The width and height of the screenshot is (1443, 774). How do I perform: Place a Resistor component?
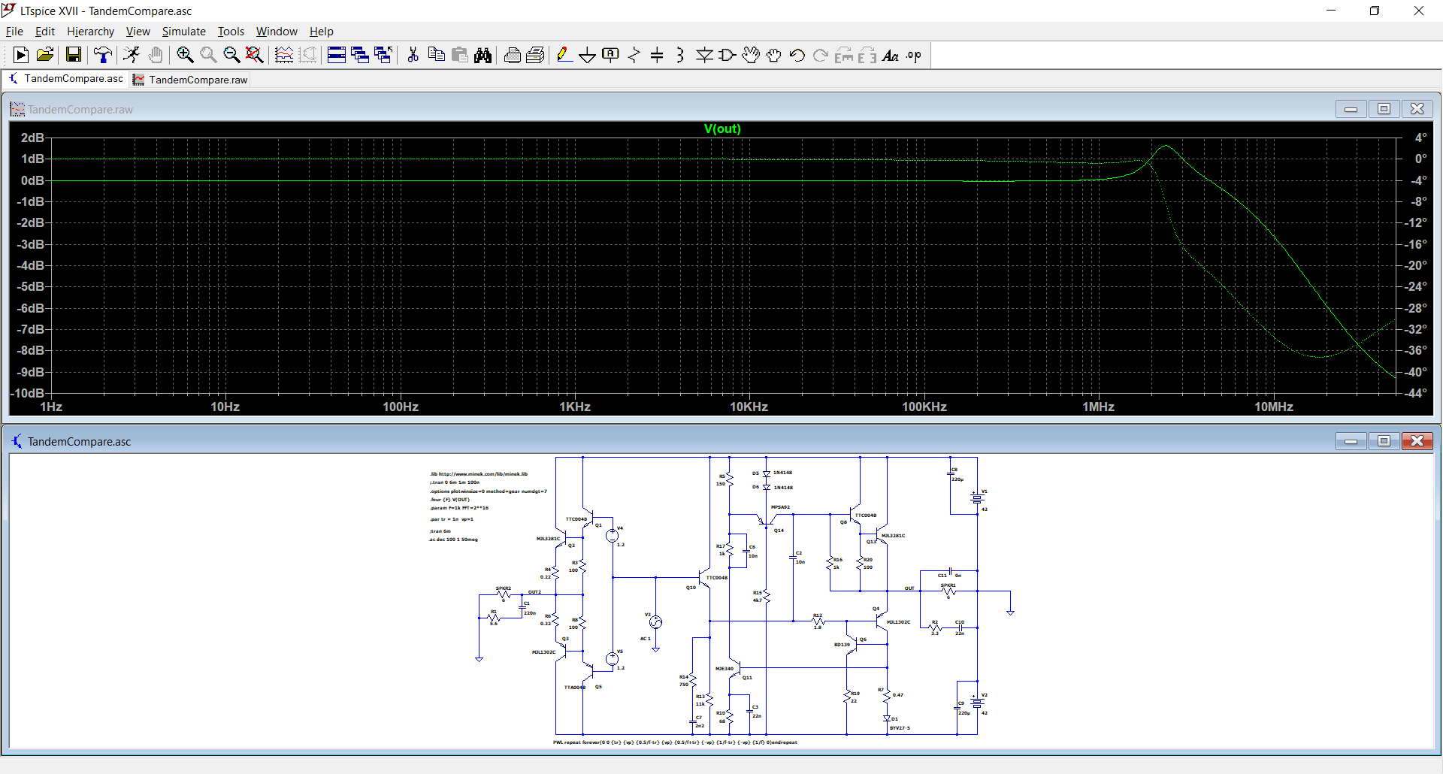pos(634,55)
